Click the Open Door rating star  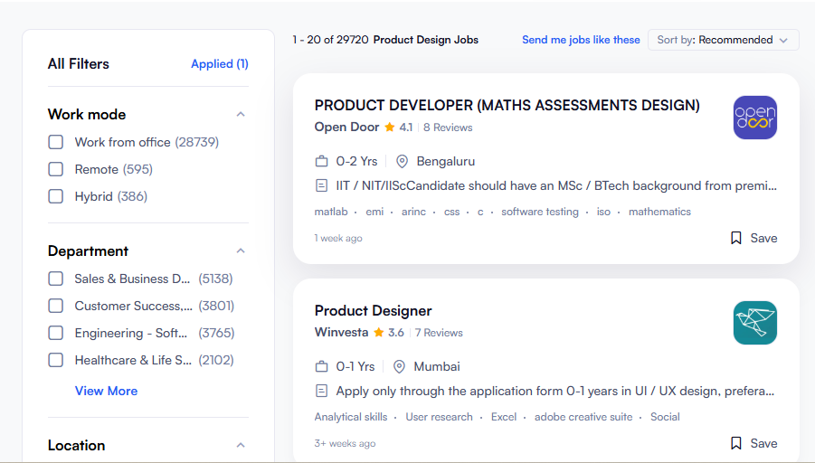tap(389, 128)
